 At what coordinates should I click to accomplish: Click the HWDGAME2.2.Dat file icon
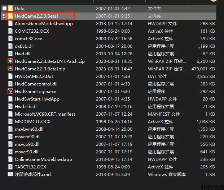coord(10,76)
